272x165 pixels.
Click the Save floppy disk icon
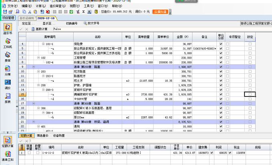(5, 12)
